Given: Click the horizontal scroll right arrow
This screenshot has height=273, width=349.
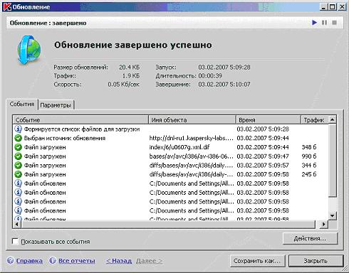Looking at the screenshot, I should pyautogui.click(x=323, y=224).
